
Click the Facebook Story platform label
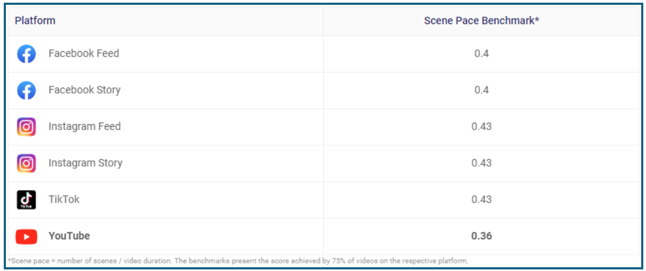tap(84, 90)
